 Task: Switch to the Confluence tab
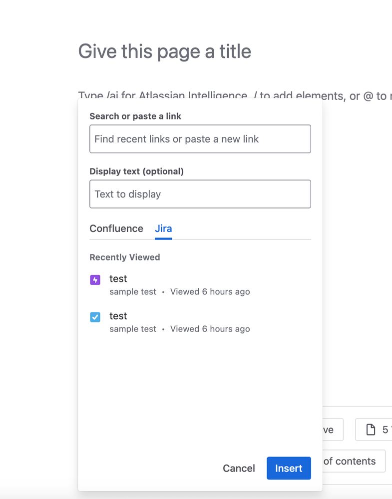point(116,228)
